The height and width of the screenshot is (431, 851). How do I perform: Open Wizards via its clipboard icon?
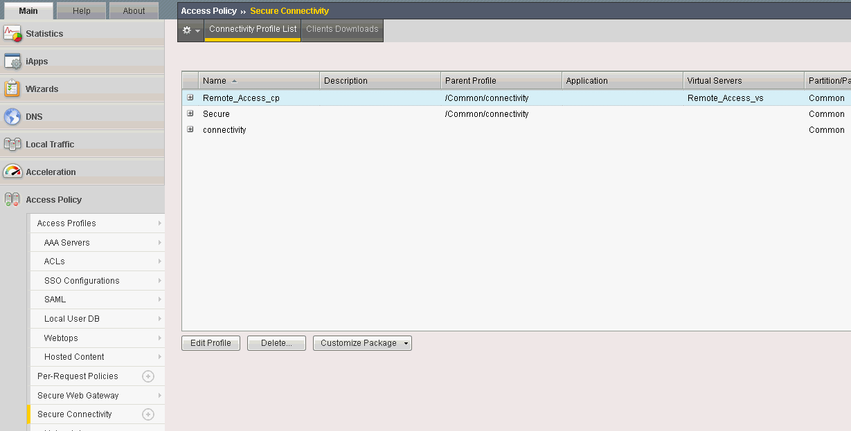pos(12,89)
